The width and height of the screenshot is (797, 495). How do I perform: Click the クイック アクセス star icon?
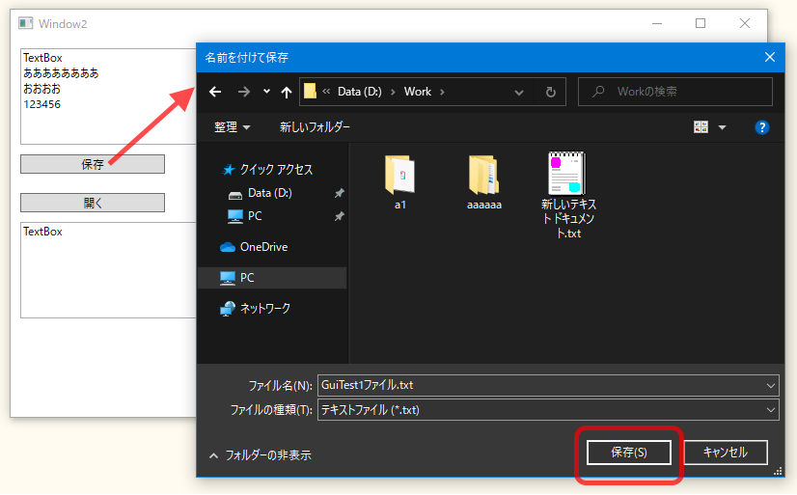pyautogui.click(x=229, y=170)
